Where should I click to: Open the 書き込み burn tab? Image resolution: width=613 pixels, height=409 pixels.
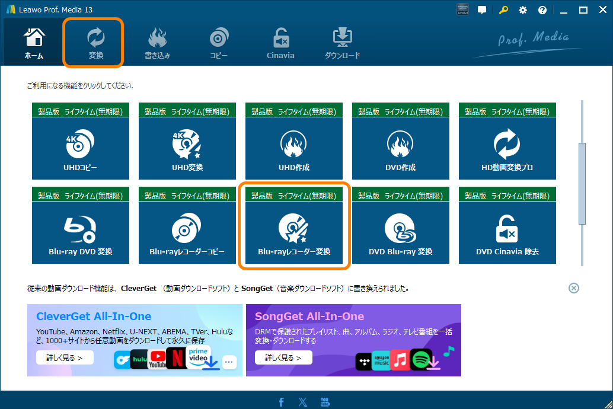tap(157, 43)
